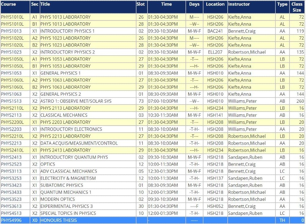Select course code PHYS3433
The width and height of the screenshot is (306, 224).
(11, 193)
